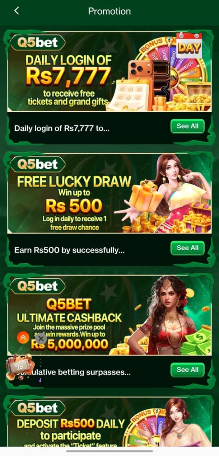
Task: Open Deposit Rs500 Daily banner
Action: tap(109, 422)
